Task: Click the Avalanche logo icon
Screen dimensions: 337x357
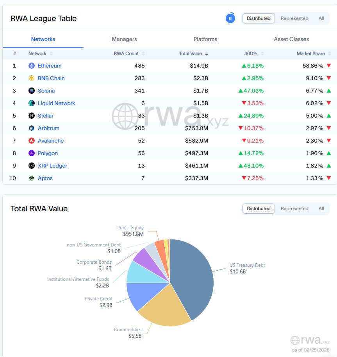Action: 32,141
